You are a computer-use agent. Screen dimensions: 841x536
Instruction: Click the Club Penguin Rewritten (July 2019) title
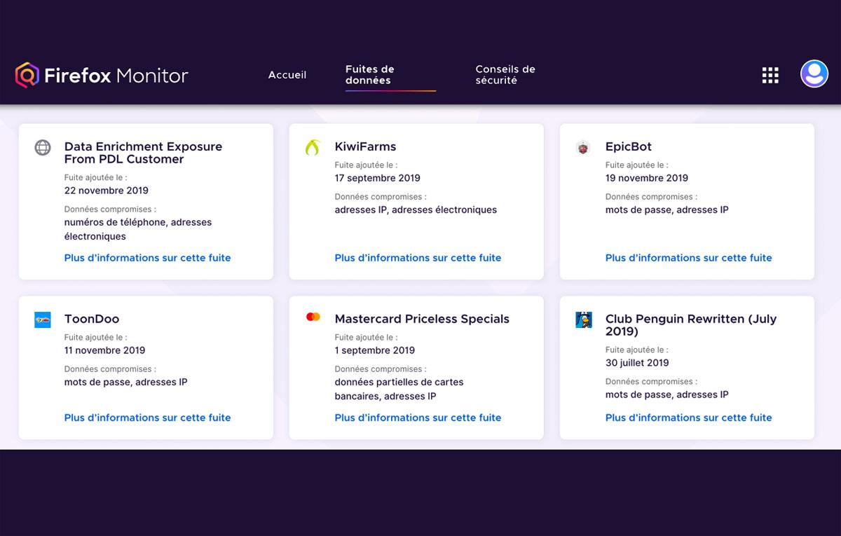coord(691,325)
